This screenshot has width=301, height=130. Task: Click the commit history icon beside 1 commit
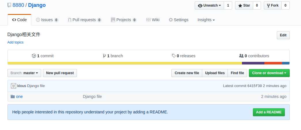click(34, 56)
